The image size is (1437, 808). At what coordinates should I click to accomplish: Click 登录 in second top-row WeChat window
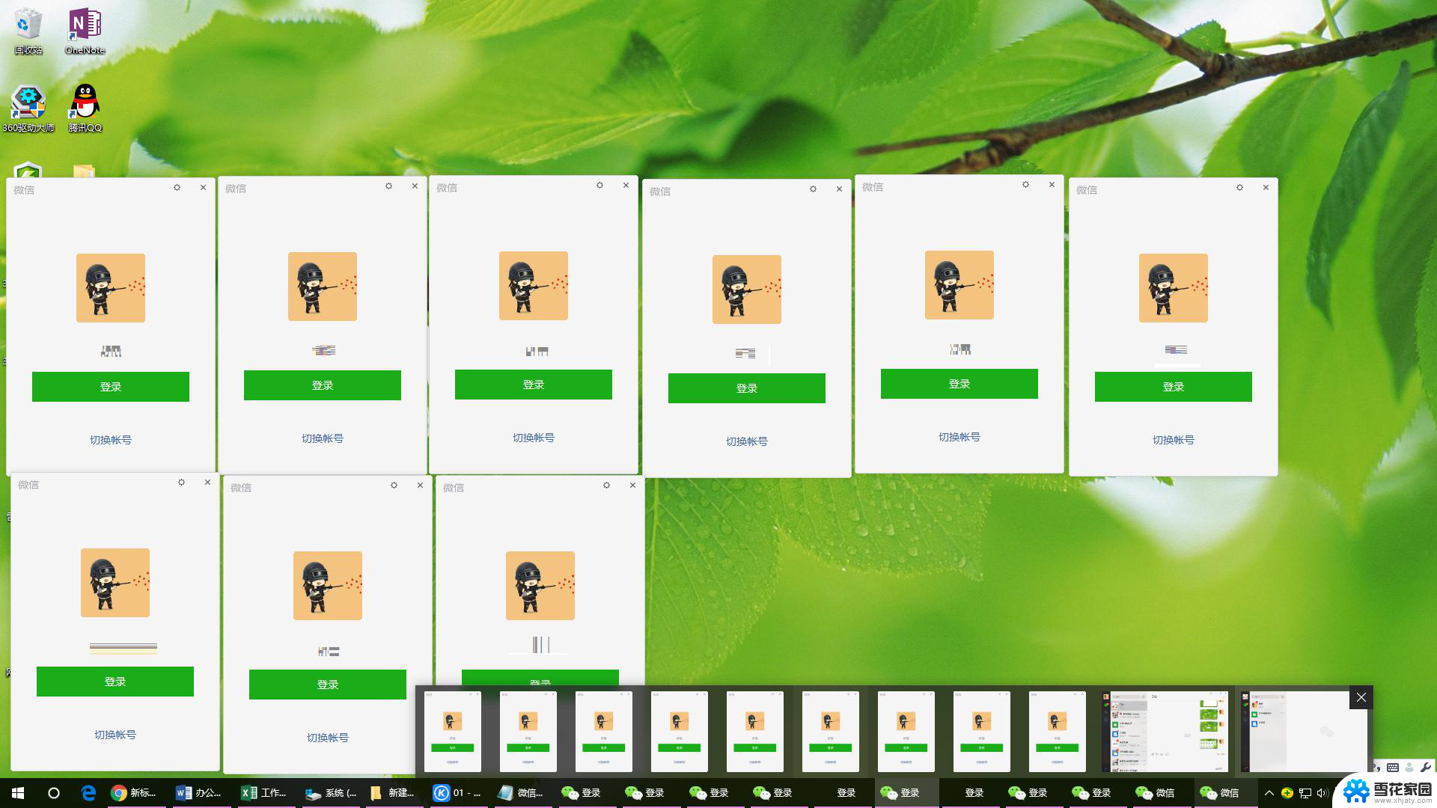(323, 385)
